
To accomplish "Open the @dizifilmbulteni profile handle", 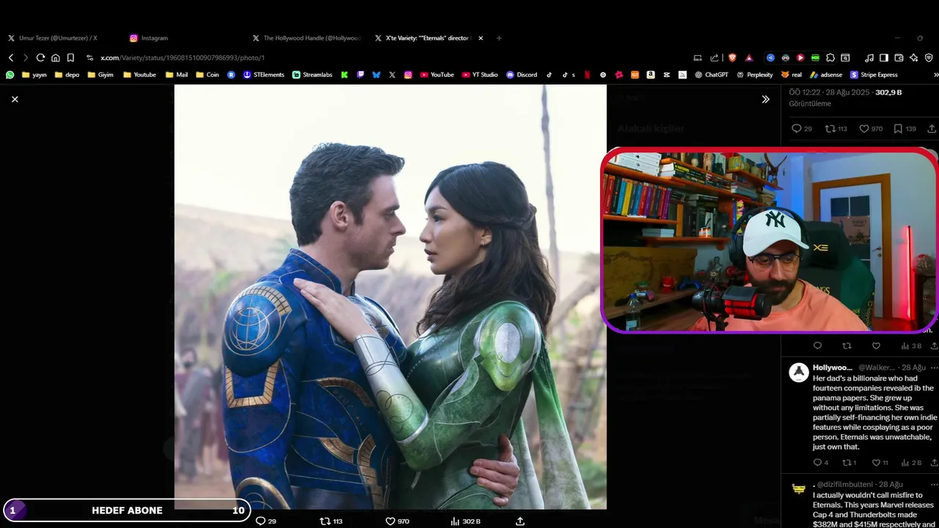I will (846, 485).
